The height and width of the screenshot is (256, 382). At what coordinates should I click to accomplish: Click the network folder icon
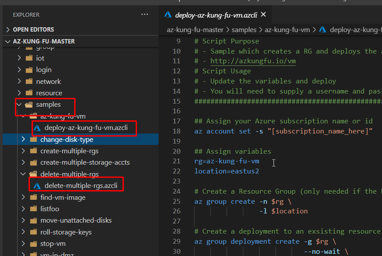click(29, 81)
